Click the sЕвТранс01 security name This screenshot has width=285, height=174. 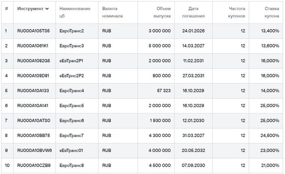[x=71, y=150]
